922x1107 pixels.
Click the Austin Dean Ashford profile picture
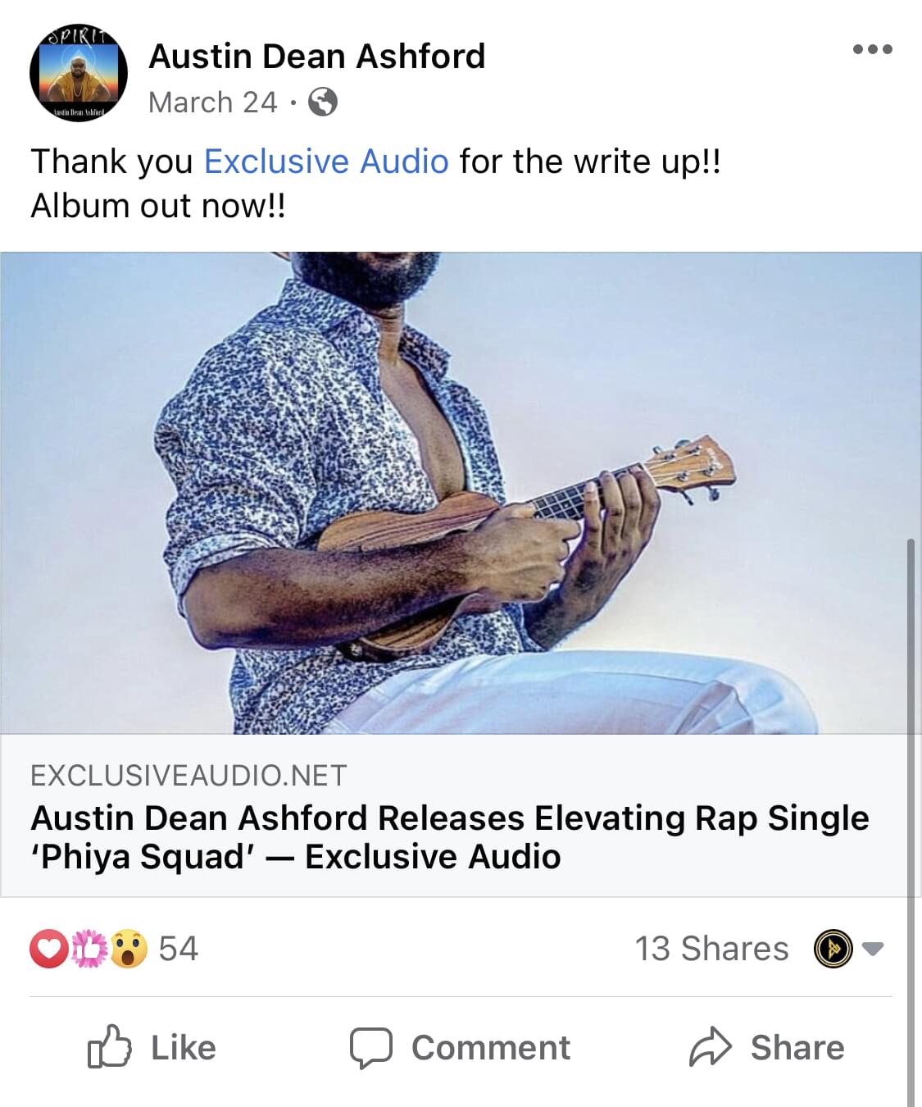coord(79,72)
